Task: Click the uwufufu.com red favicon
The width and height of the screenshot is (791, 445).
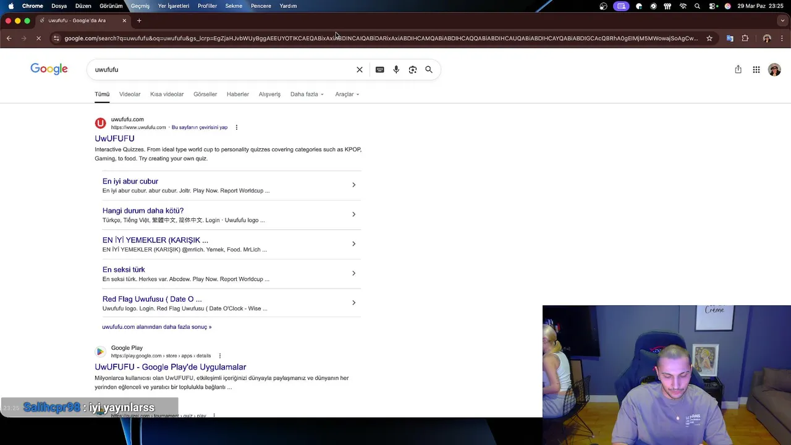Action: pos(100,123)
